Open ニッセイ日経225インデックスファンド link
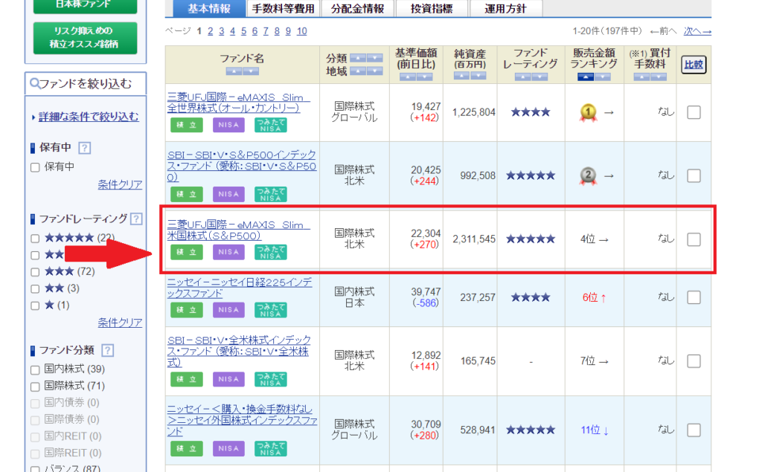The height and width of the screenshot is (472, 762). click(240, 288)
